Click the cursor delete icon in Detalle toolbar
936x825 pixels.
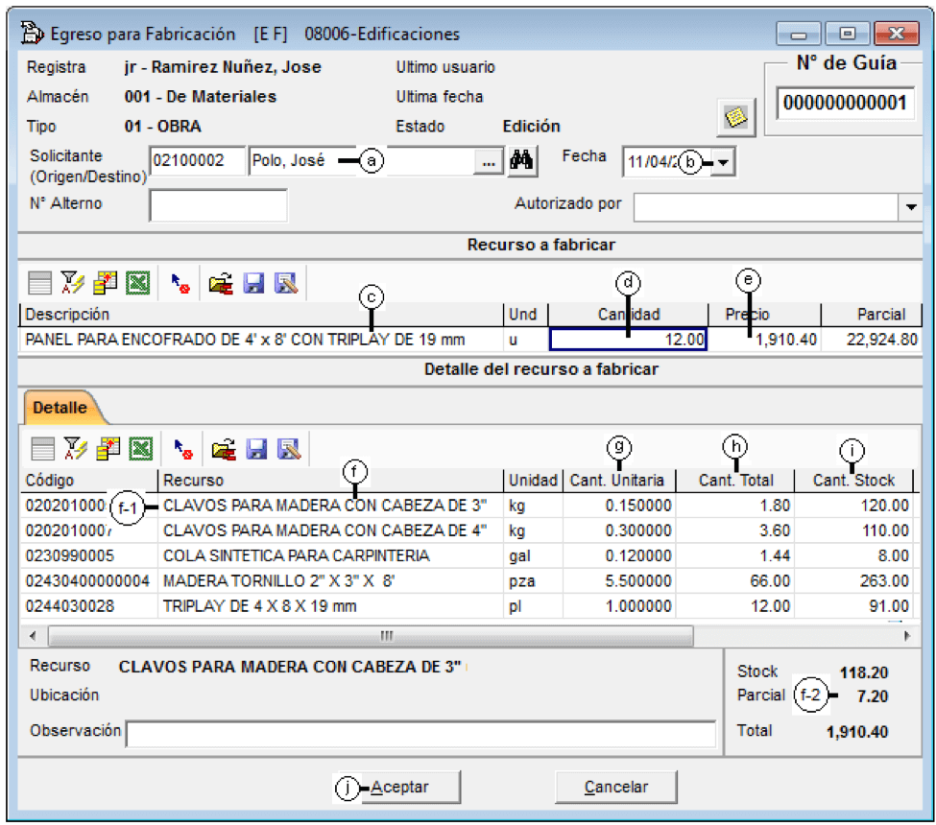tap(182, 449)
